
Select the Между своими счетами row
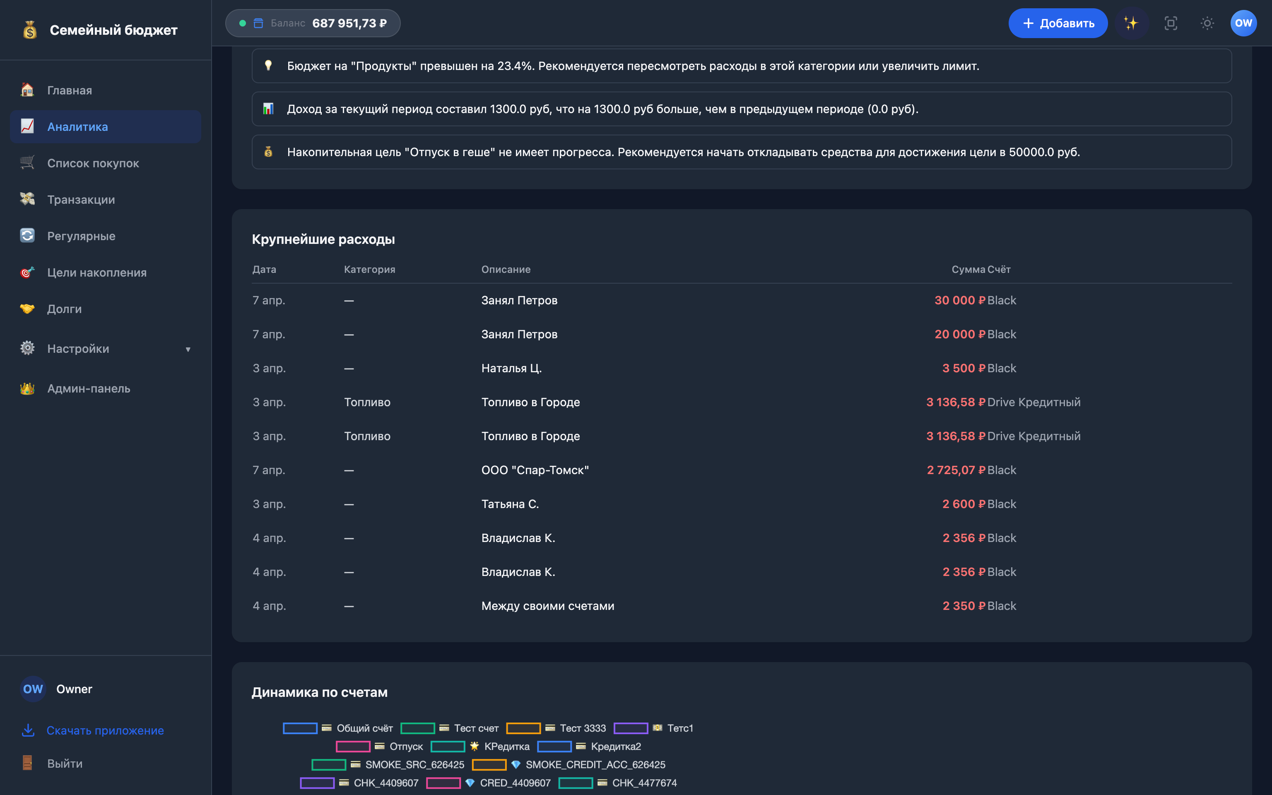[742, 606]
